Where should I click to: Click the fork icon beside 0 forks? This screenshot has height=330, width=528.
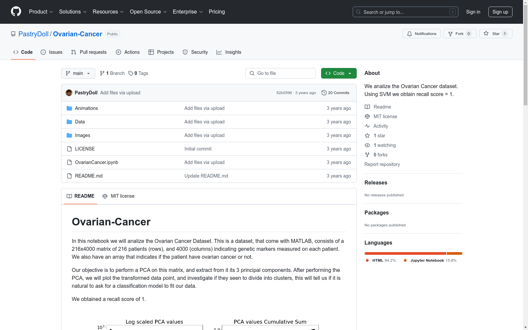point(367,155)
